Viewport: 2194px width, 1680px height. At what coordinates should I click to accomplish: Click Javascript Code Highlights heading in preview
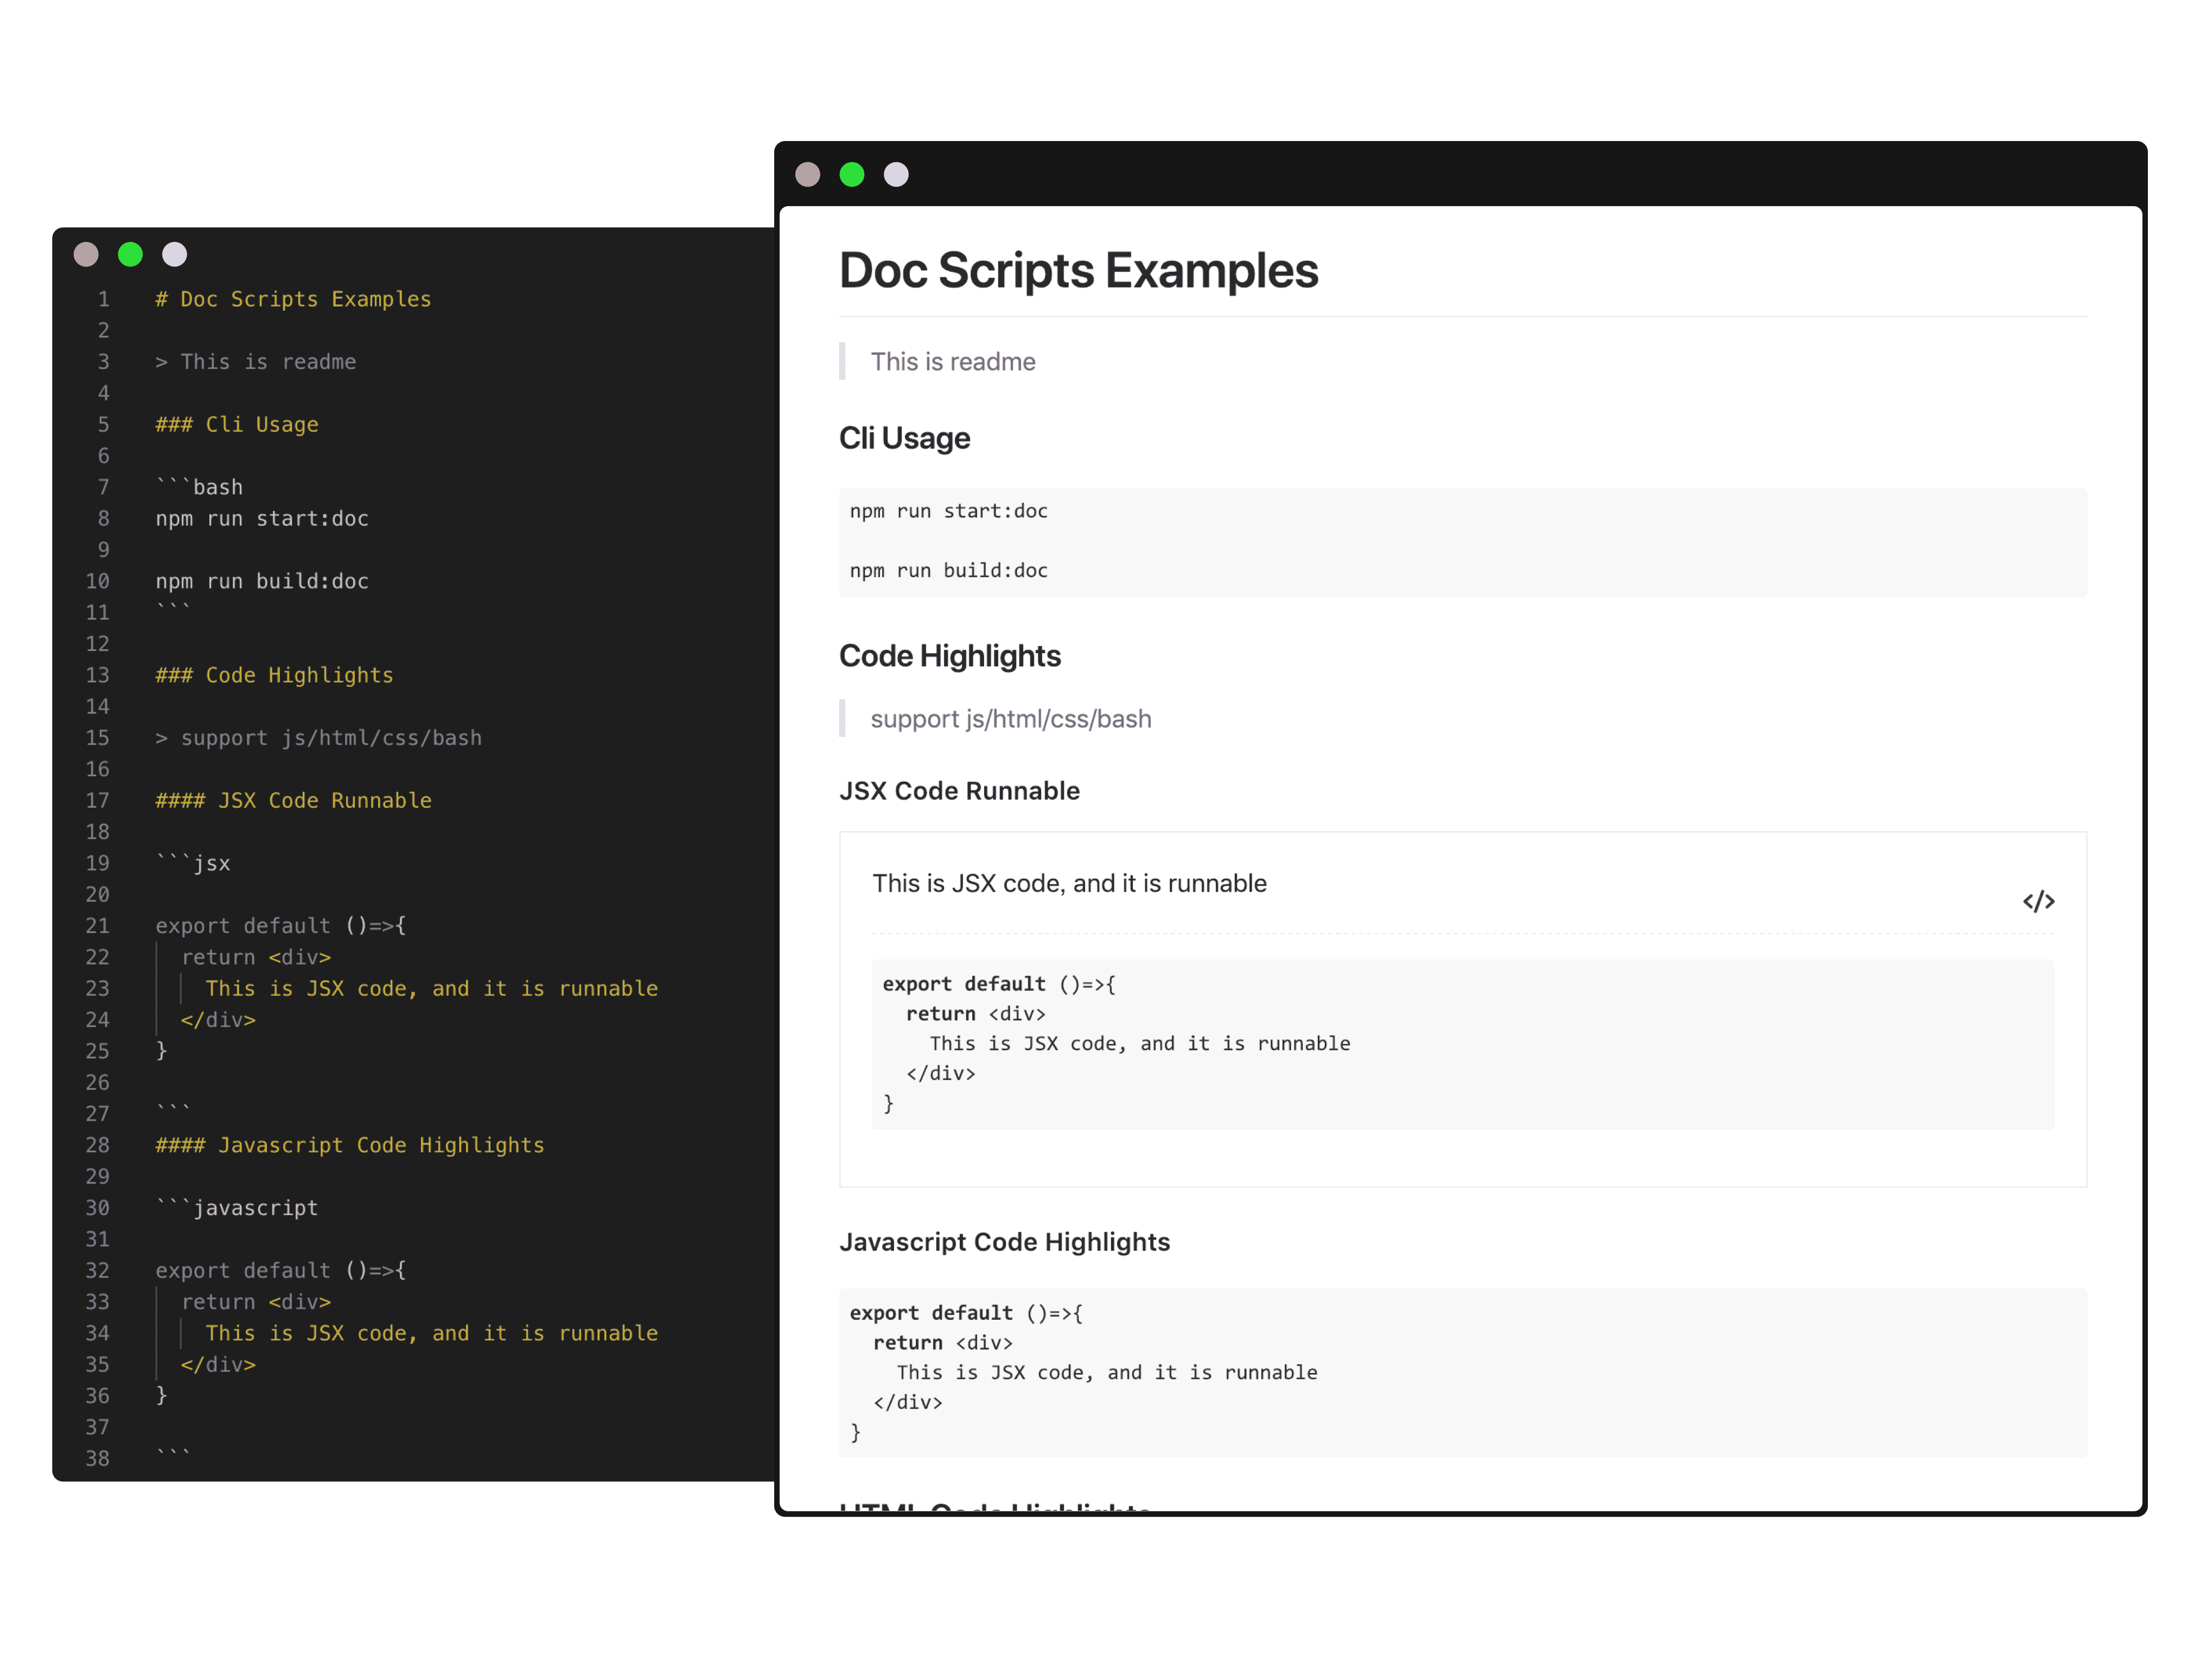pos(1004,1242)
